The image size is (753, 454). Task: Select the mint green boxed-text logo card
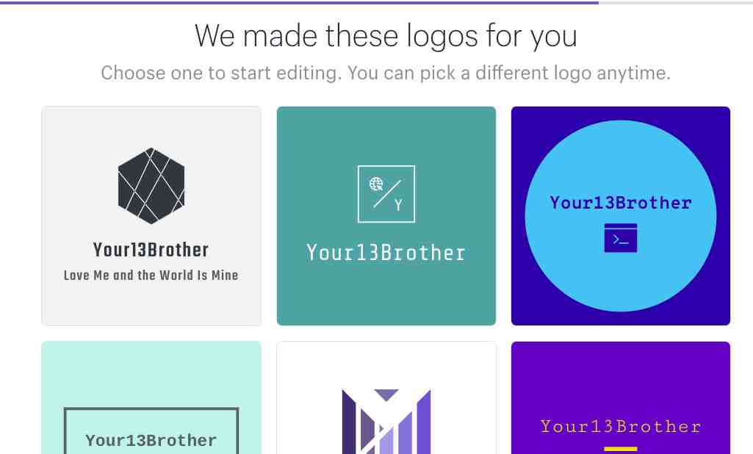tap(151, 397)
